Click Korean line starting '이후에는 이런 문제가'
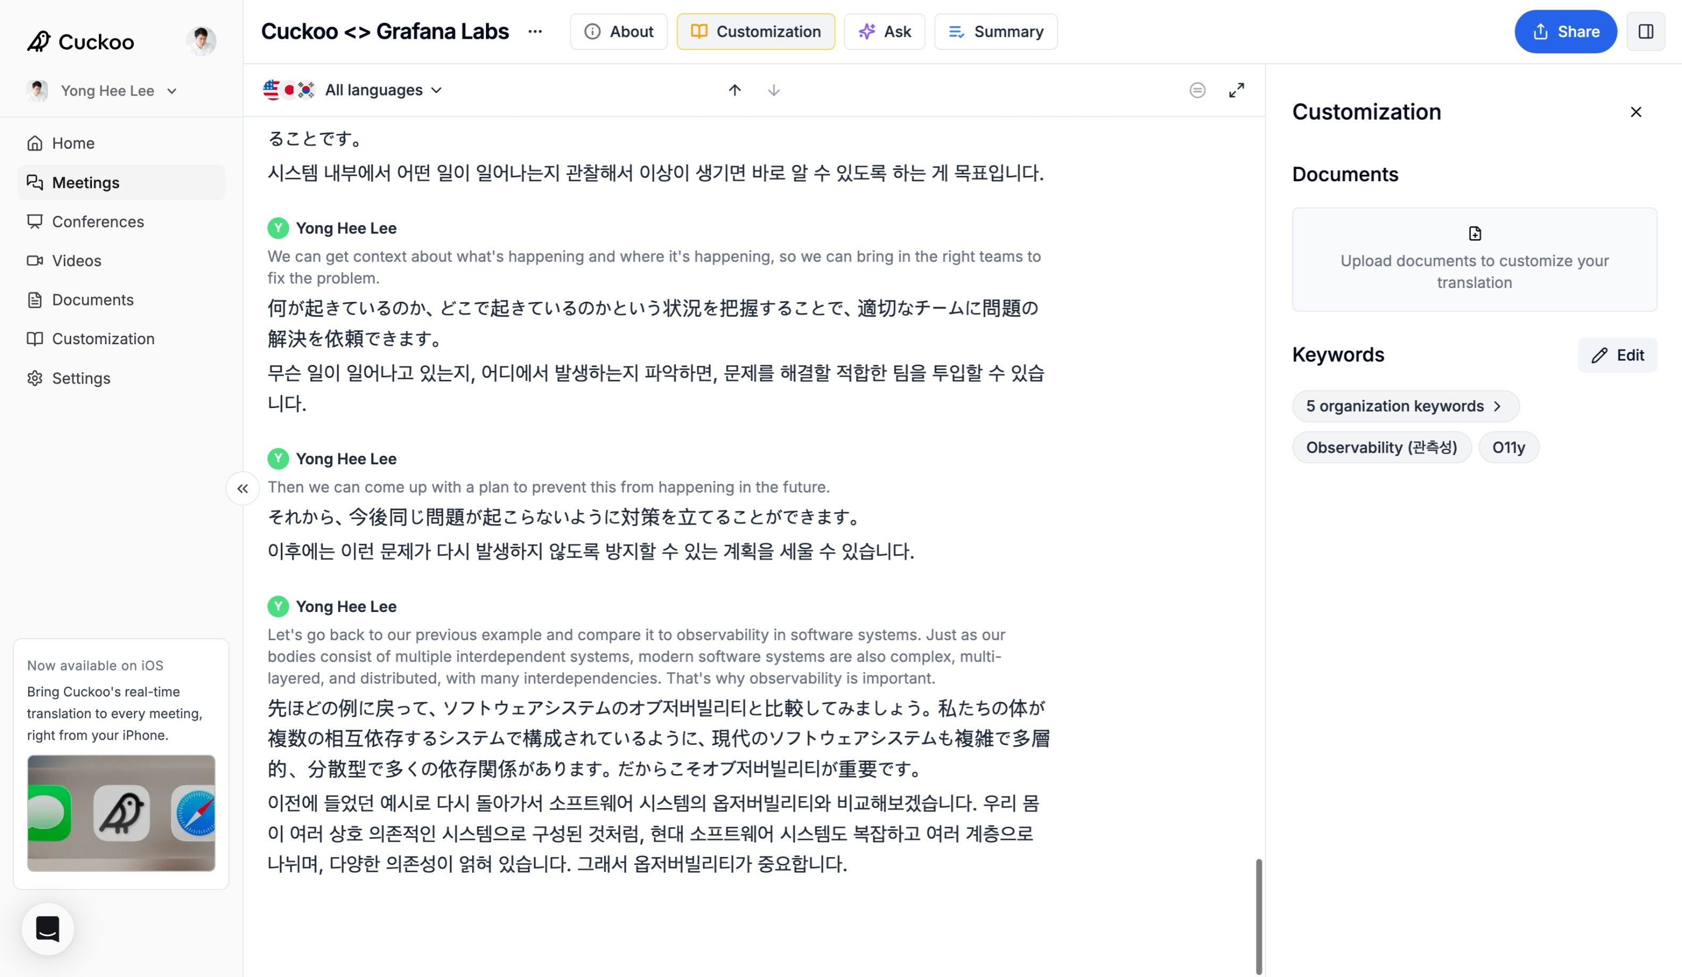 (591, 551)
